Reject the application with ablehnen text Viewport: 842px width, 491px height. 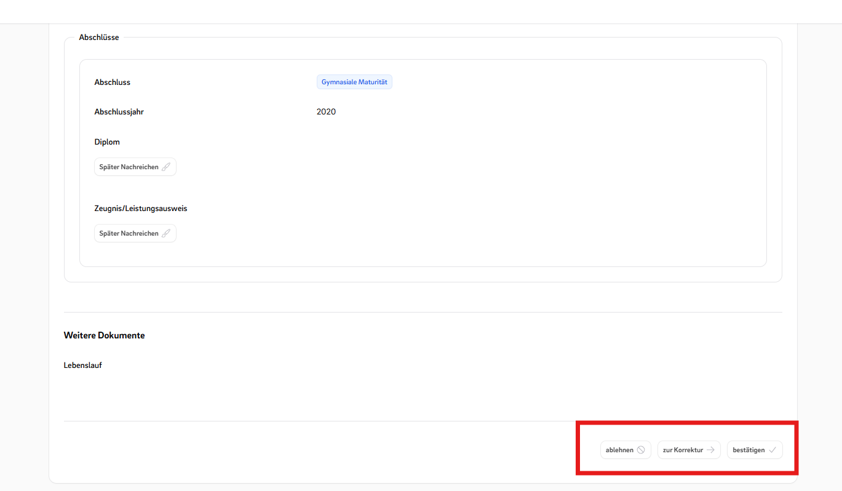tap(619, 450)
